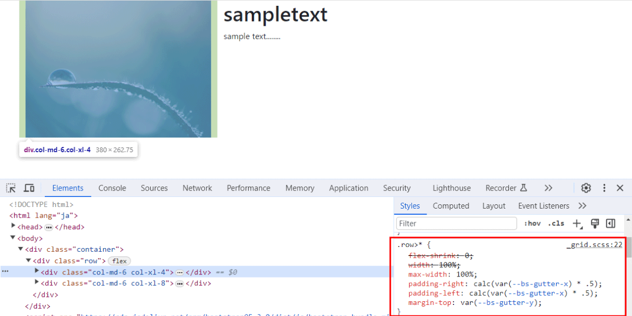The width and height of the screenshot is (632, 316).
Task: Toggle the computed styles sidebar icon
Action: point(611,224)
